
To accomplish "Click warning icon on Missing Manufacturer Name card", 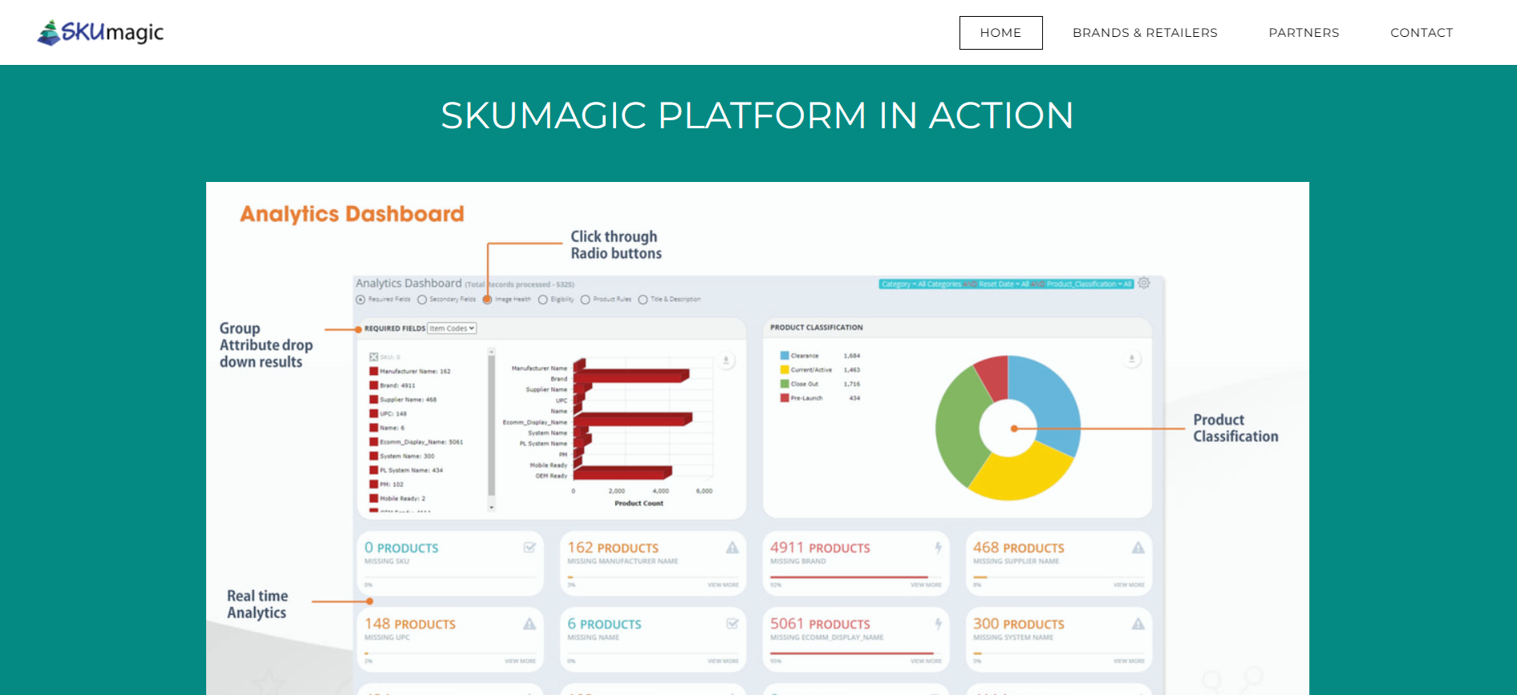I will click(x=732, y=548).
